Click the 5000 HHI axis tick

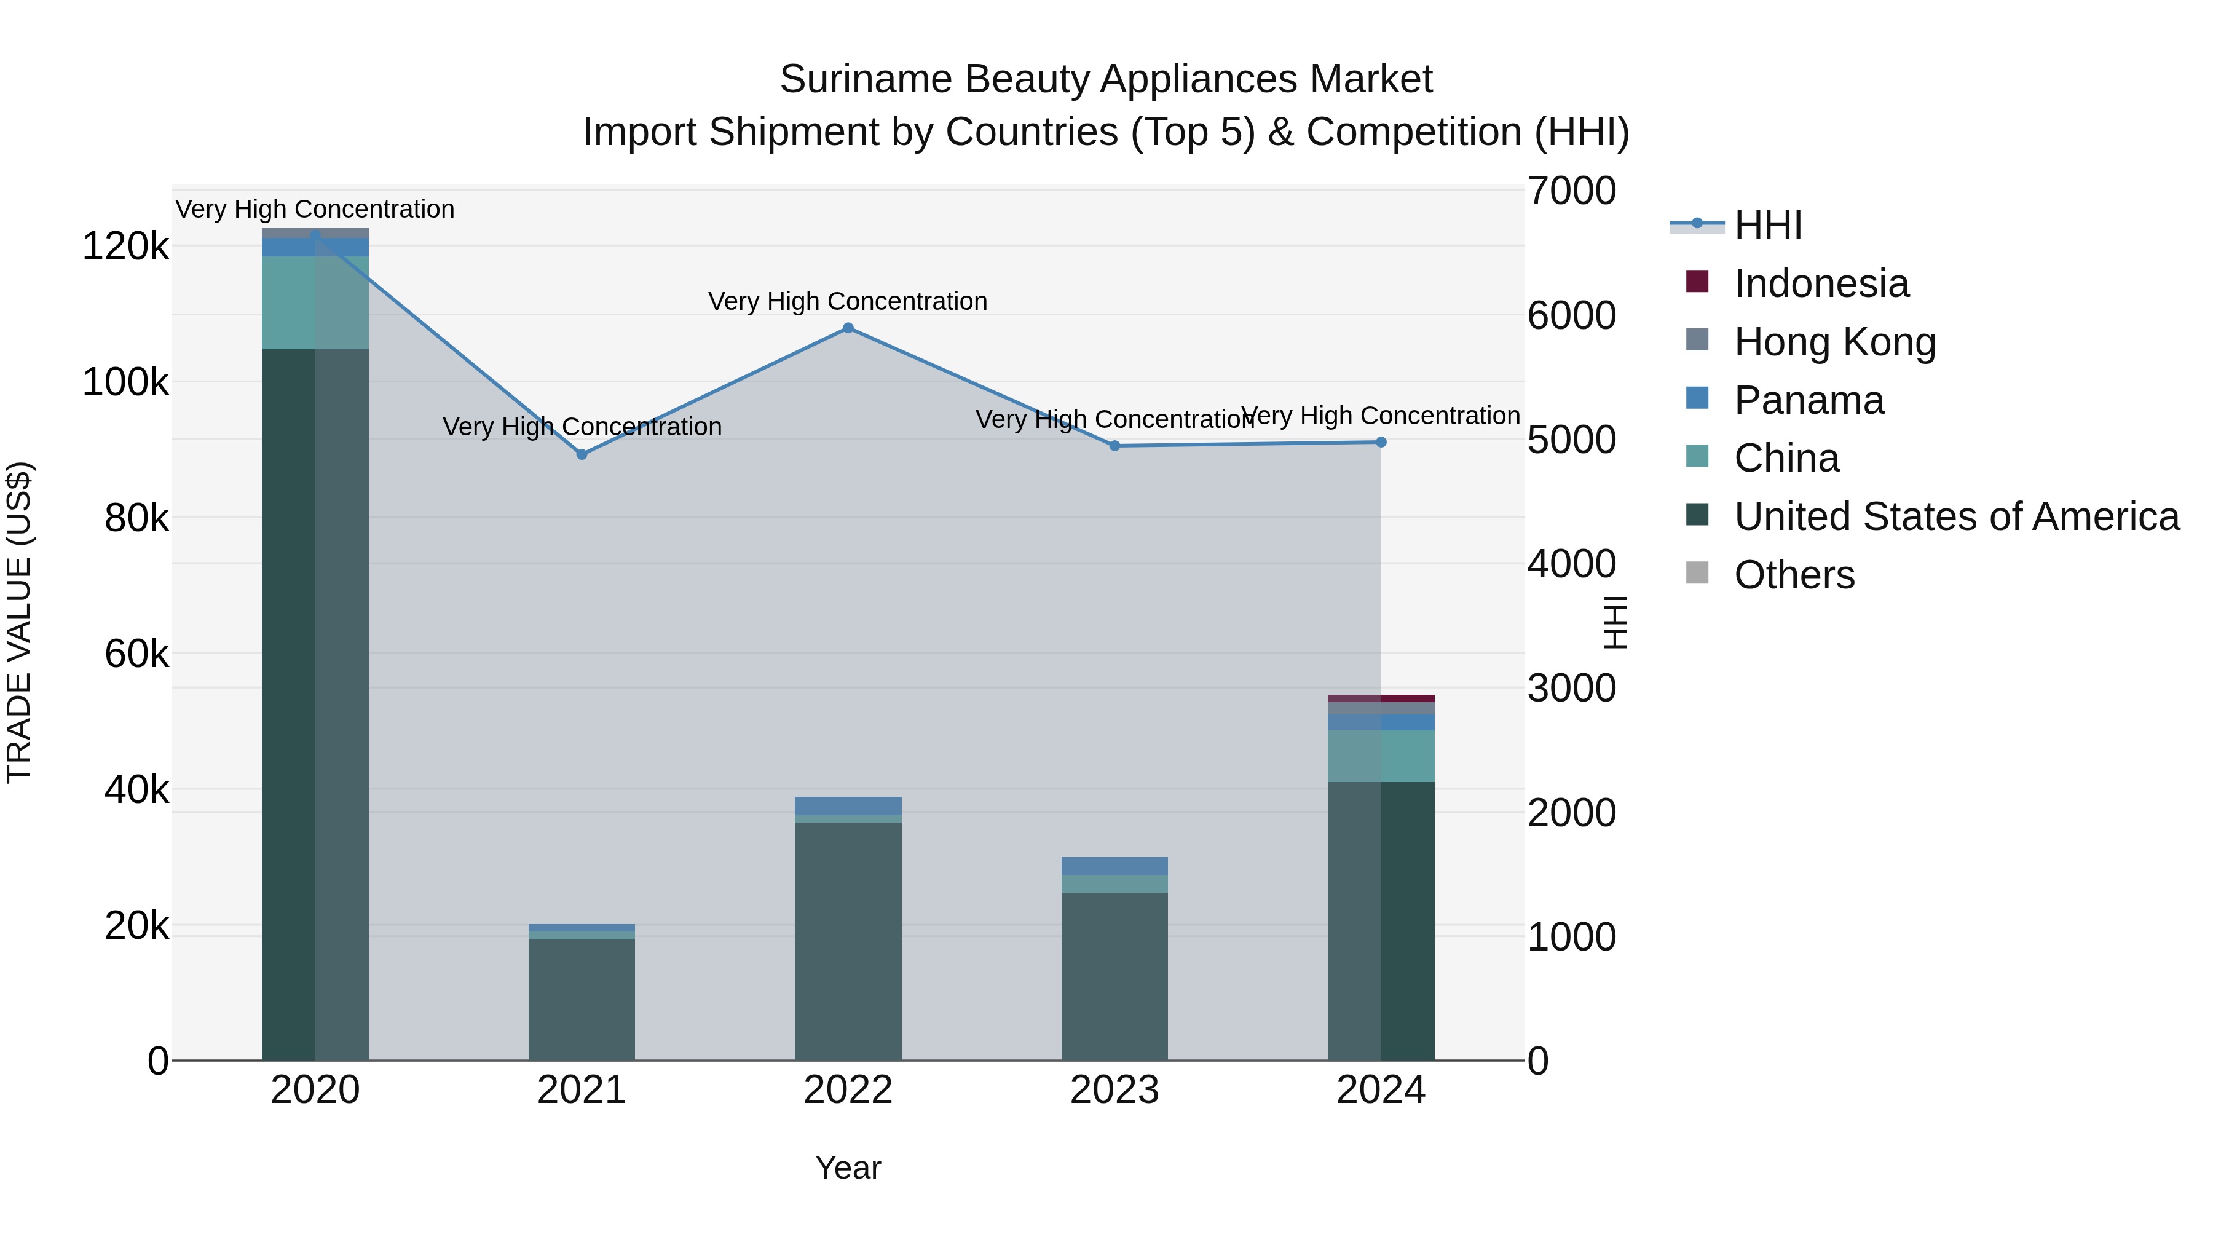[1572, 440]
